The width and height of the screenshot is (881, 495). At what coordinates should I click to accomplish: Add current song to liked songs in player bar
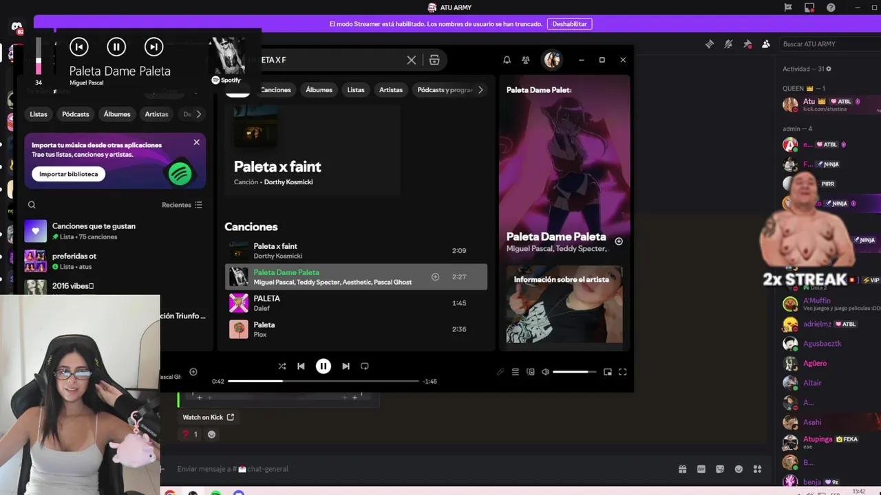click(x=193, y=372)
